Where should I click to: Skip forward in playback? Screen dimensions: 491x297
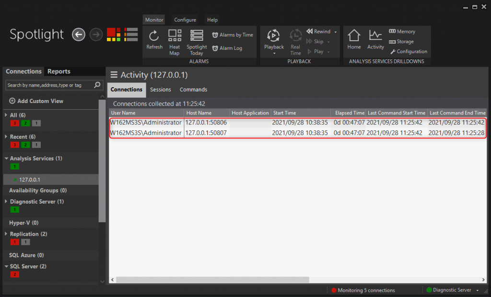point(315,41)
